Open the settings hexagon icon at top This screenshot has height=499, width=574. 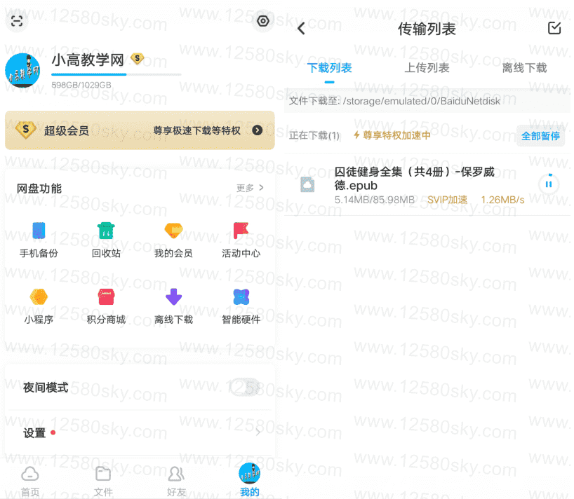pyautogui.click(x=262, y=21)
